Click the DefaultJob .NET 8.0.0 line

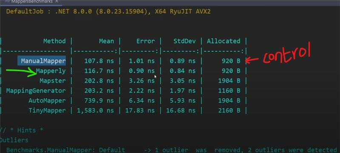(x=108, y=11)
